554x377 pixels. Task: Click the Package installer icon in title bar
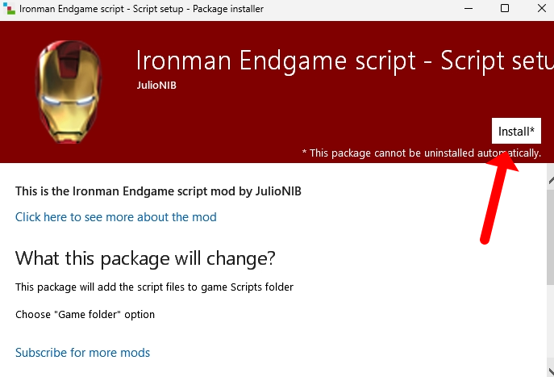[x=9, y=9]
